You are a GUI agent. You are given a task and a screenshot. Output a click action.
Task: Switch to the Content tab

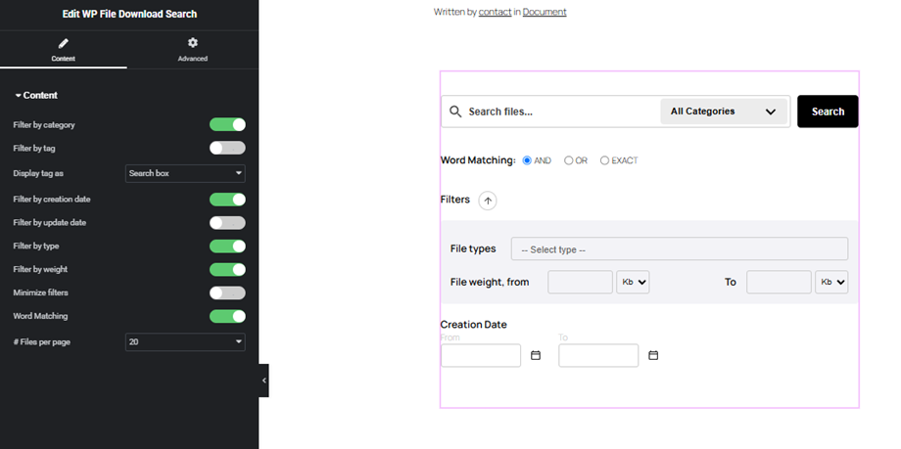coord(64,50)
